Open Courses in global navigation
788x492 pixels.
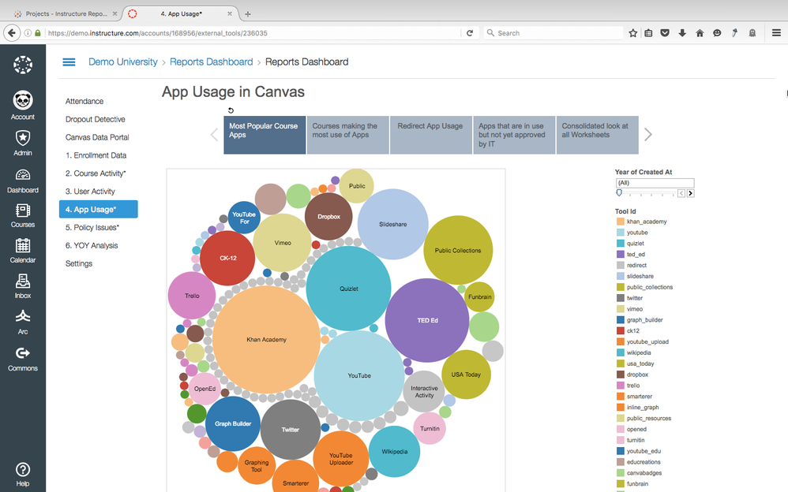23,216
